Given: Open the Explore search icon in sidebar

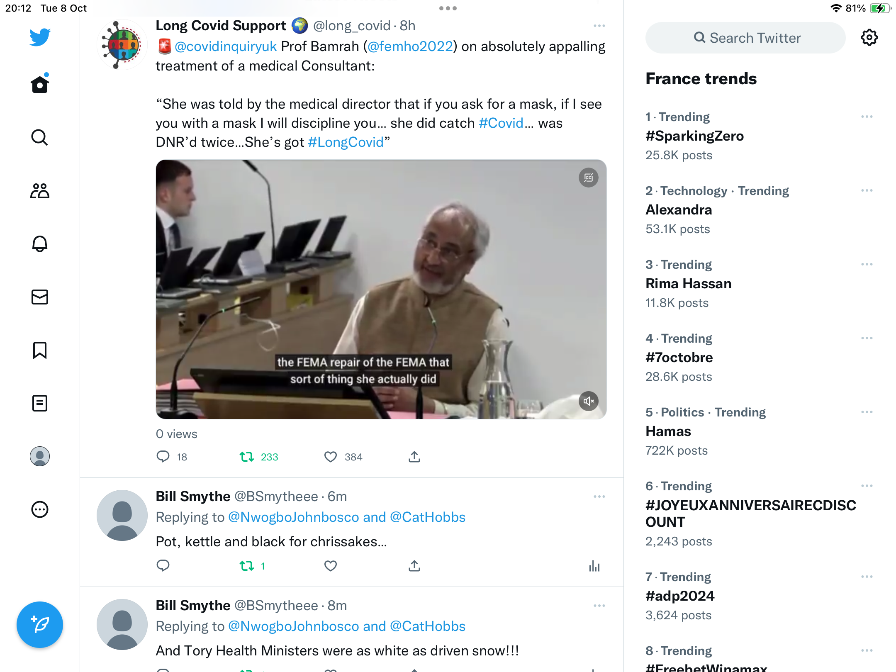Looking at the screenshot, I should click(40, 137).
